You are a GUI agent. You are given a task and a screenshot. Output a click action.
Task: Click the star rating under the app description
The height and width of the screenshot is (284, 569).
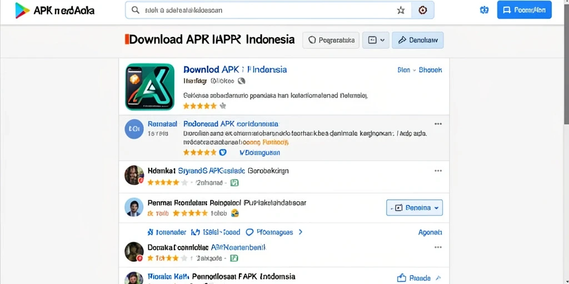[204, 106]
